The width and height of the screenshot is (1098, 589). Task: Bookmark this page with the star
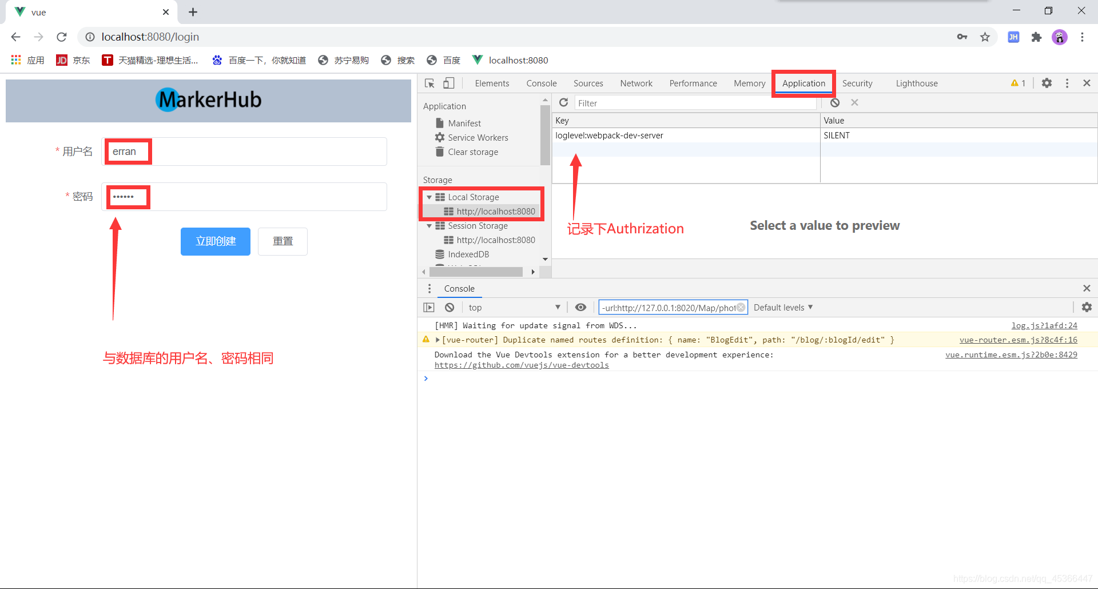[x=985, y=37]
